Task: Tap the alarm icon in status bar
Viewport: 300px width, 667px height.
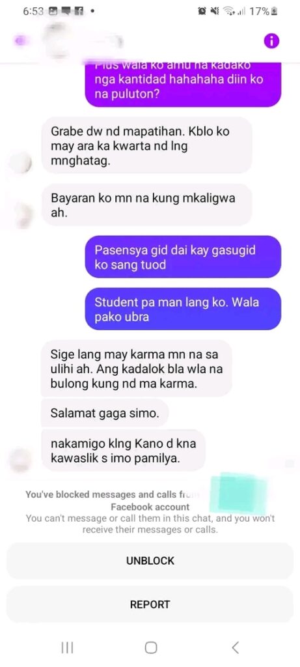Action: (x=202, y=12)
